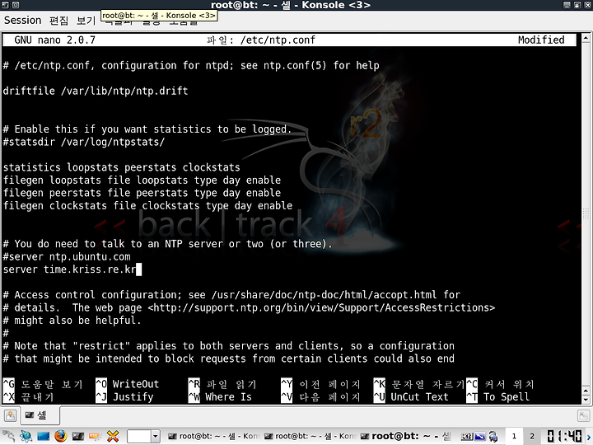593x445 pixels.
Task: Click the new session icon beside 셸 tab
Action: pyautogui.click(x=10, y=416)
